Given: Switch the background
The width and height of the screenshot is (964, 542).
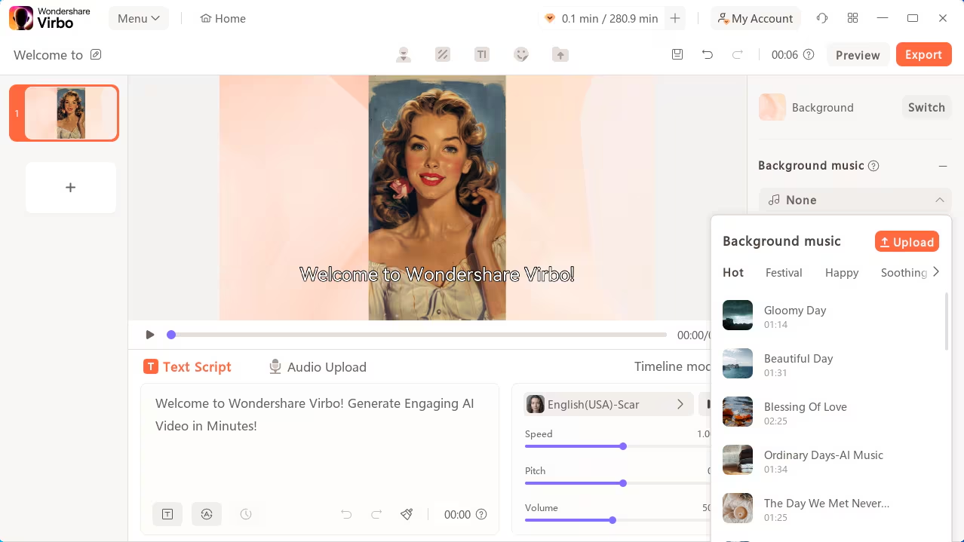Looking at the screenshot, I should [926, 107].
